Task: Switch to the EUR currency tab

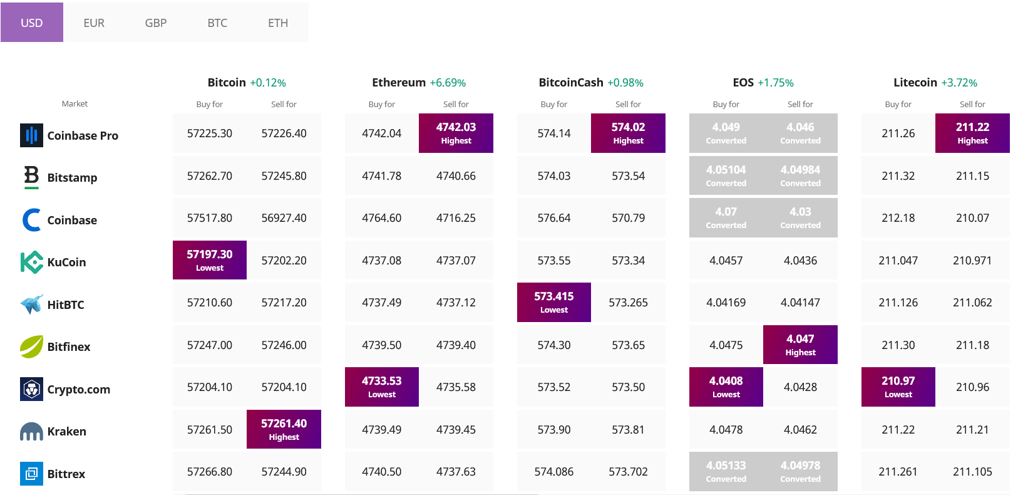Action: 94,23
